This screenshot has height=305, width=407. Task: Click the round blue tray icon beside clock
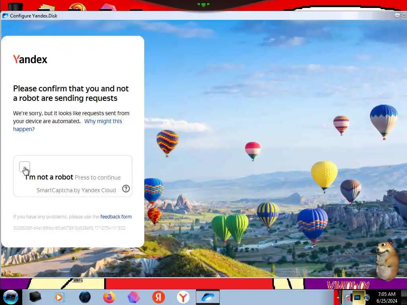[x=367, y=297]
